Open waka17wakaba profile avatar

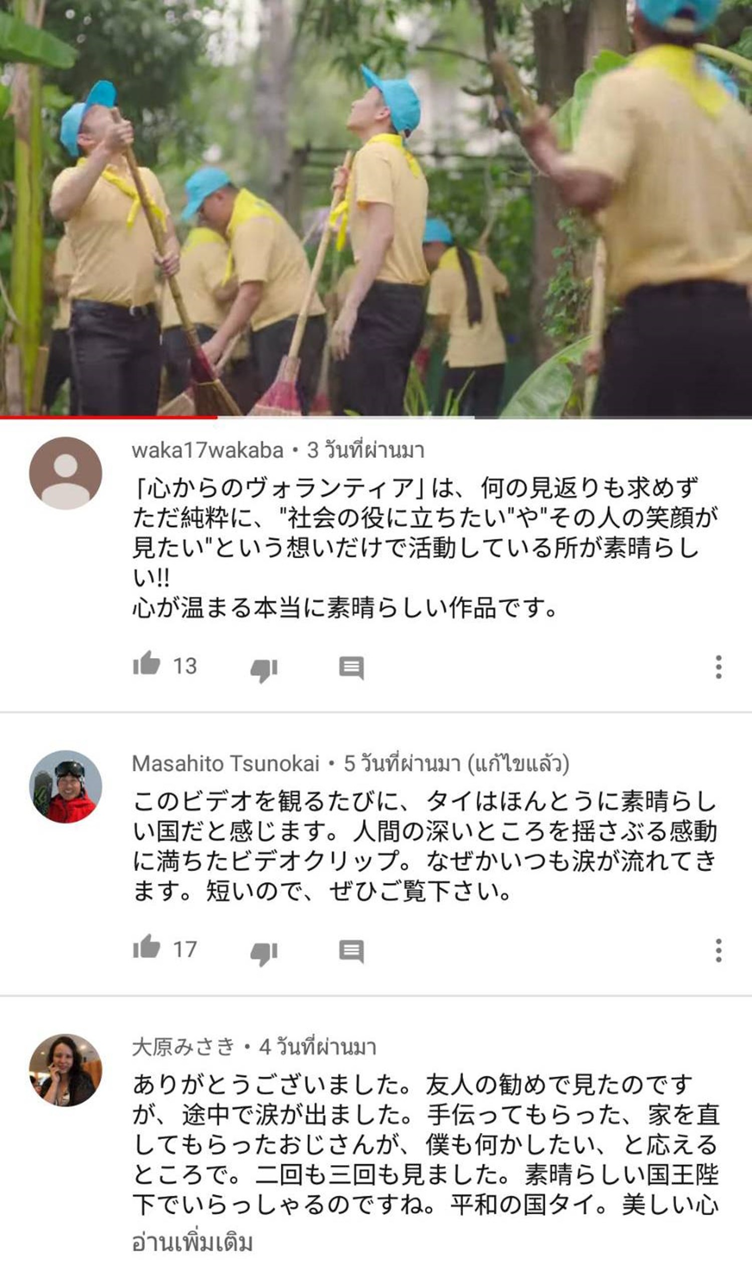[x=66, y=473]
